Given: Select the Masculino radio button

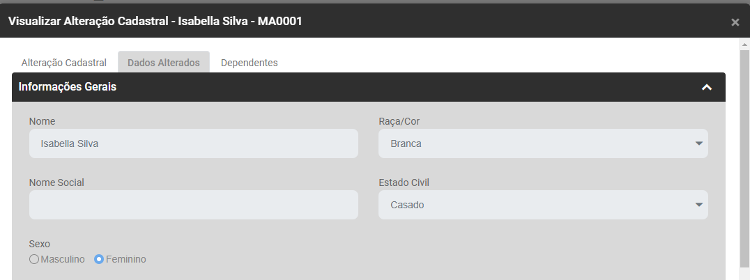Looking at the screenshot, I should coord(34,259).
